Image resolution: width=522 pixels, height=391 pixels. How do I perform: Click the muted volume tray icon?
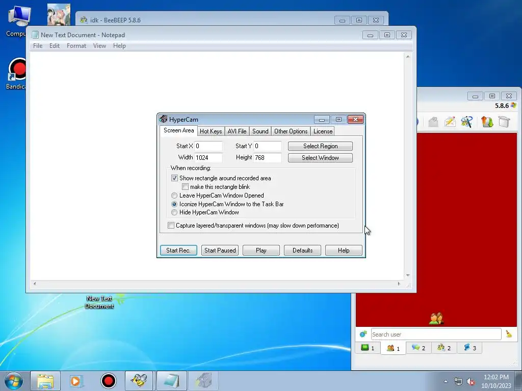tap(471, 382)
